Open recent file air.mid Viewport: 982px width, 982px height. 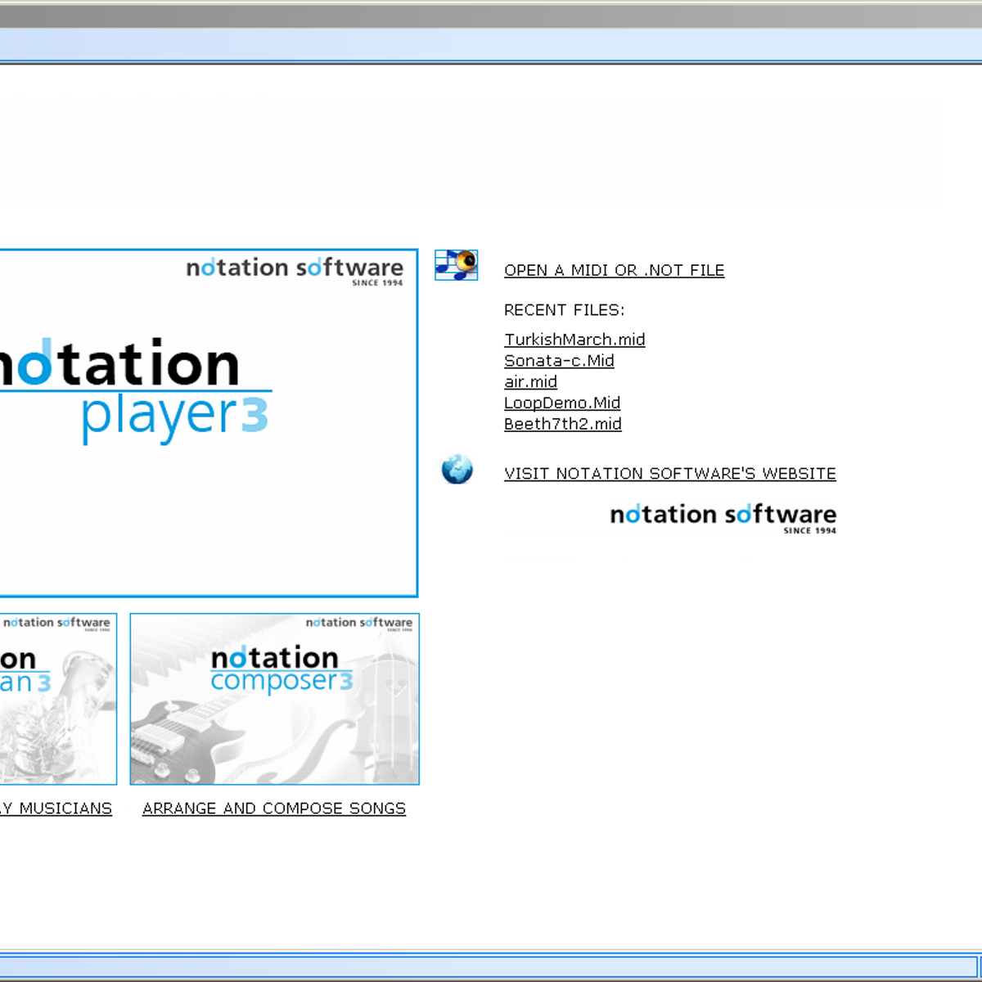(x=530, y=382)
